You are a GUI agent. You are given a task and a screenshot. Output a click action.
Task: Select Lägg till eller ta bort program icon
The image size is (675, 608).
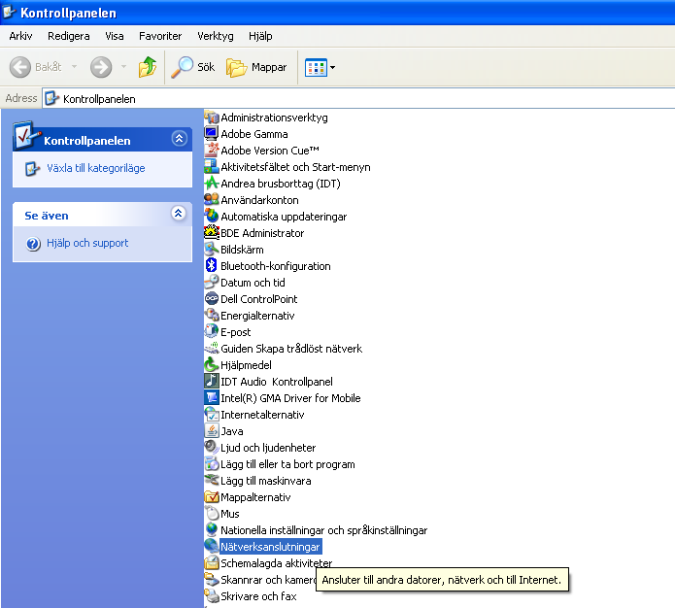point(212,463)
